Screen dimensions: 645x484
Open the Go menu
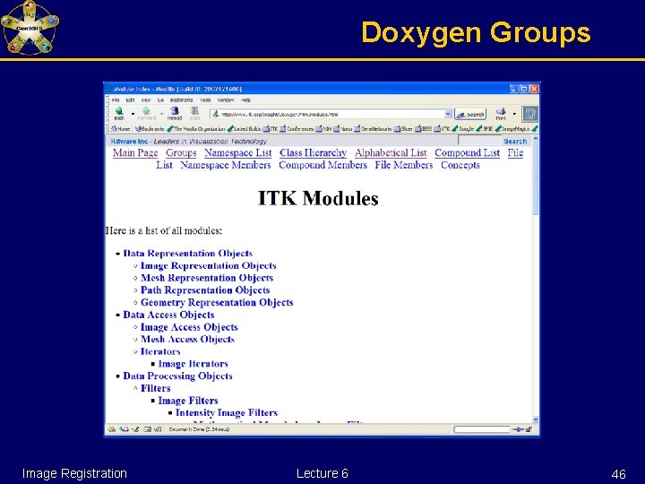click(160, 100)
